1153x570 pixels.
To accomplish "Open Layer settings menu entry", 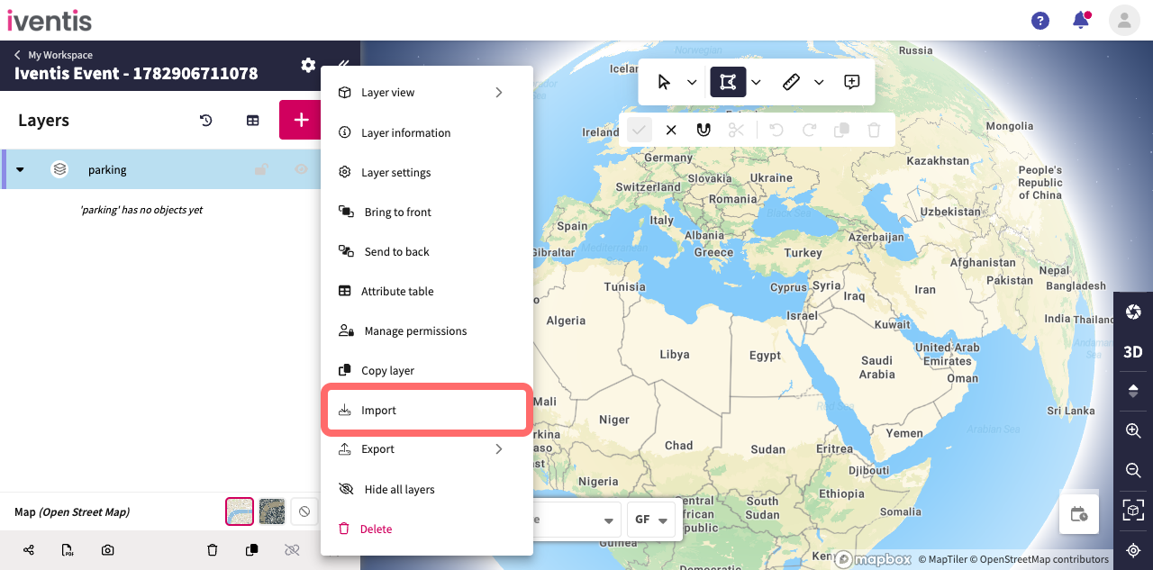I will click(427, 172).
